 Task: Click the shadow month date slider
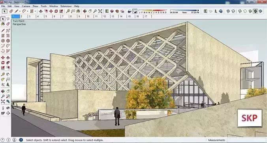[152, 11]
